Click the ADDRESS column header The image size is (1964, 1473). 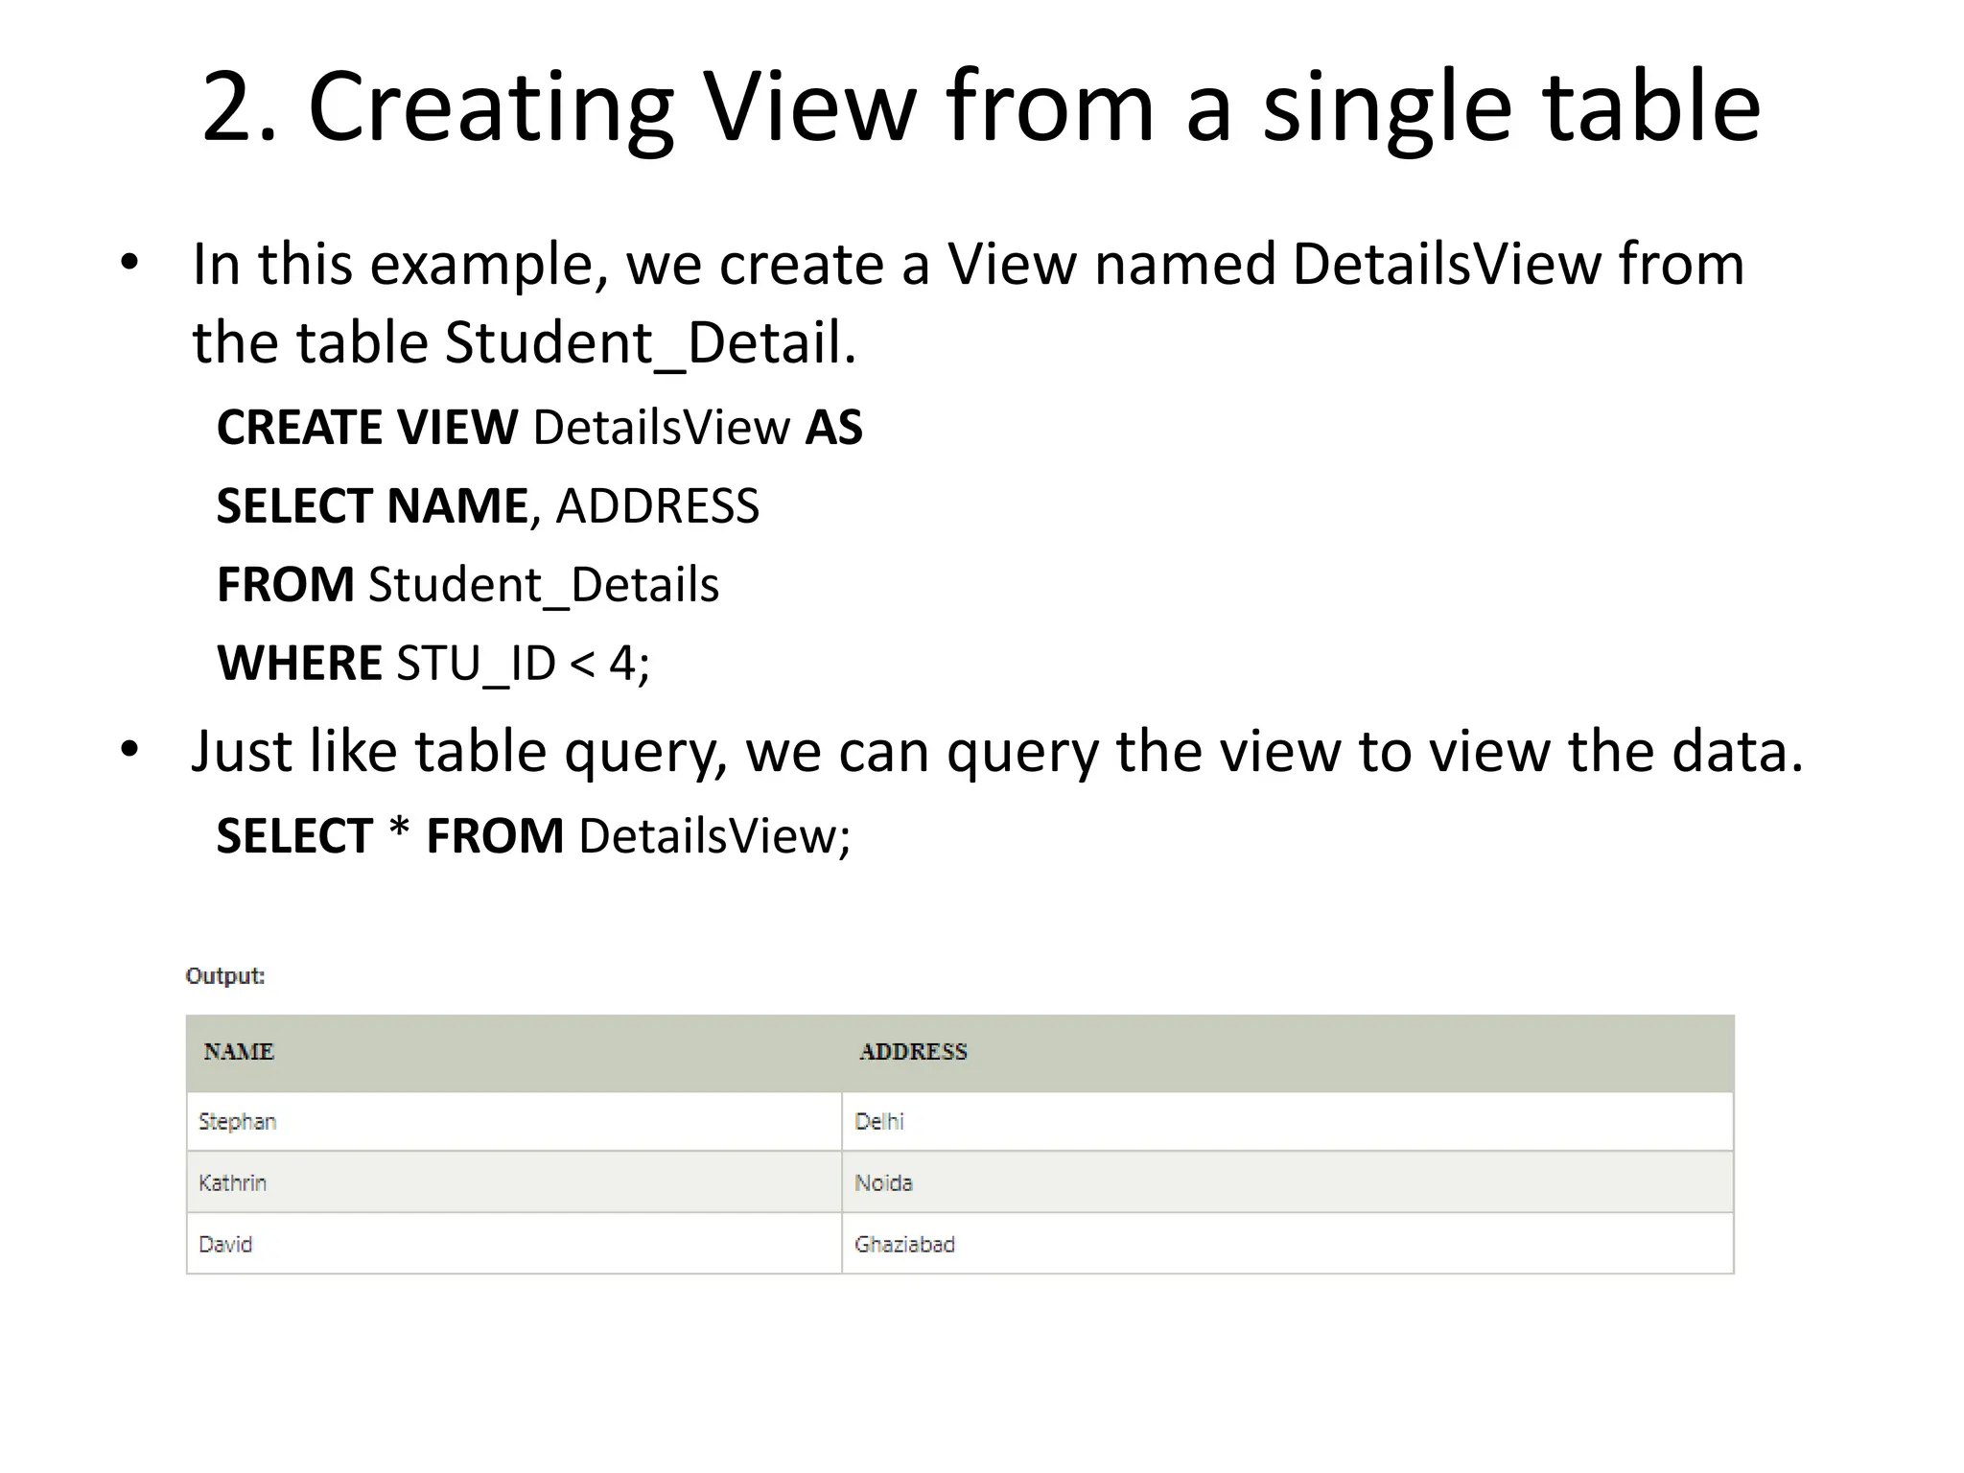click(x=1288, y=1053)
